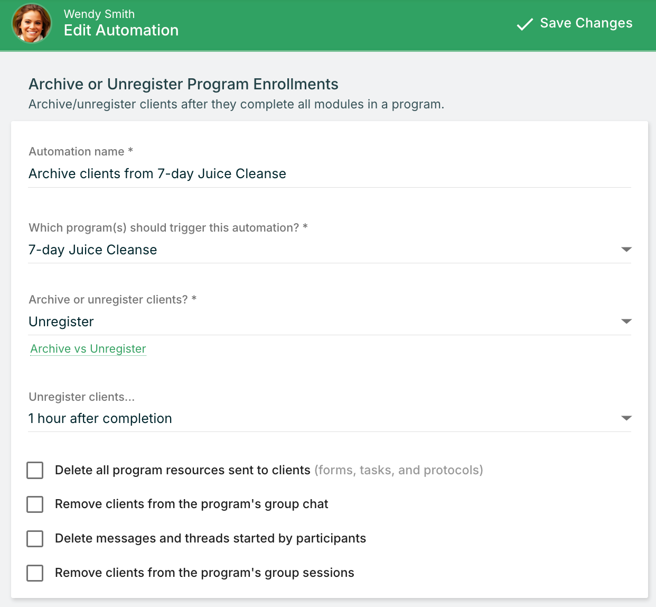
Task: Click the checkmark icon beside Save Changes
Action: 524,24
